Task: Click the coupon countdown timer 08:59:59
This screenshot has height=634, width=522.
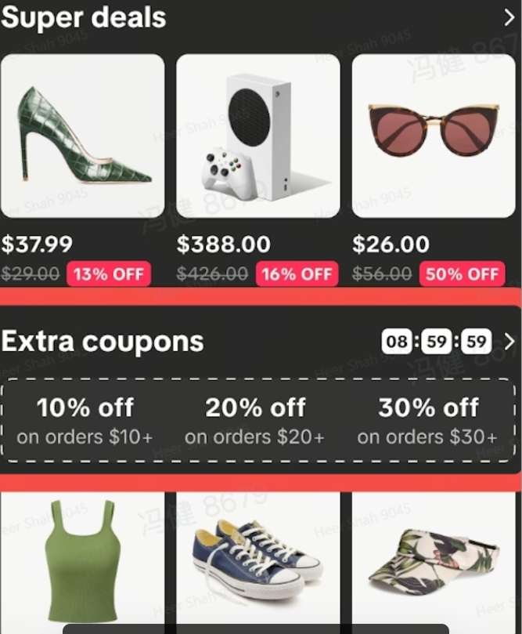Action: tap(437, 342)
